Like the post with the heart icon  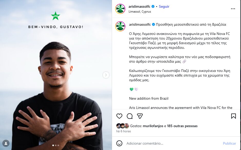119,116
